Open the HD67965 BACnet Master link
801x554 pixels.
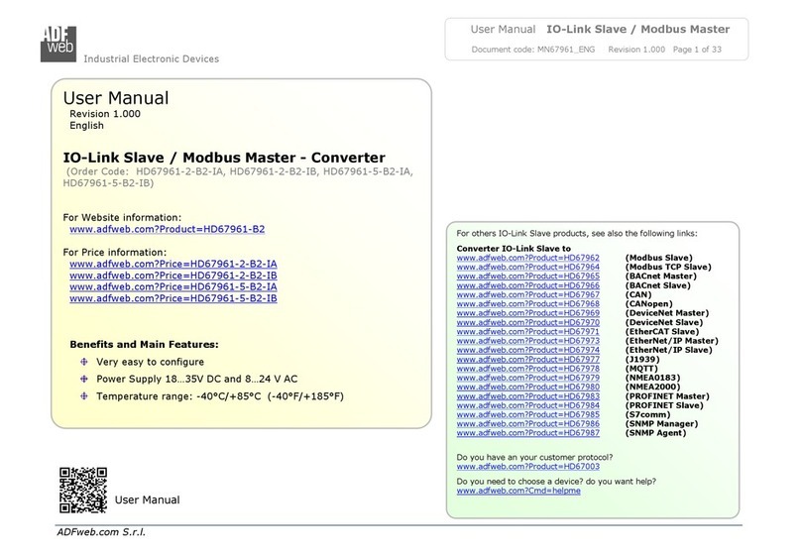(x=528, y=277)
